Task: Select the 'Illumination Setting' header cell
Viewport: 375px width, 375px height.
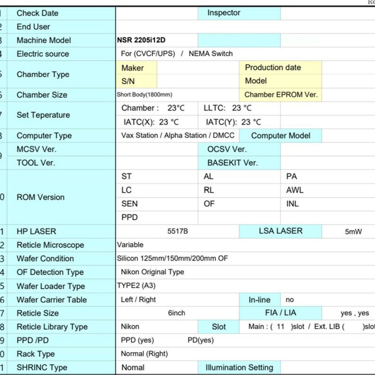Action: (x=239, y=367)
